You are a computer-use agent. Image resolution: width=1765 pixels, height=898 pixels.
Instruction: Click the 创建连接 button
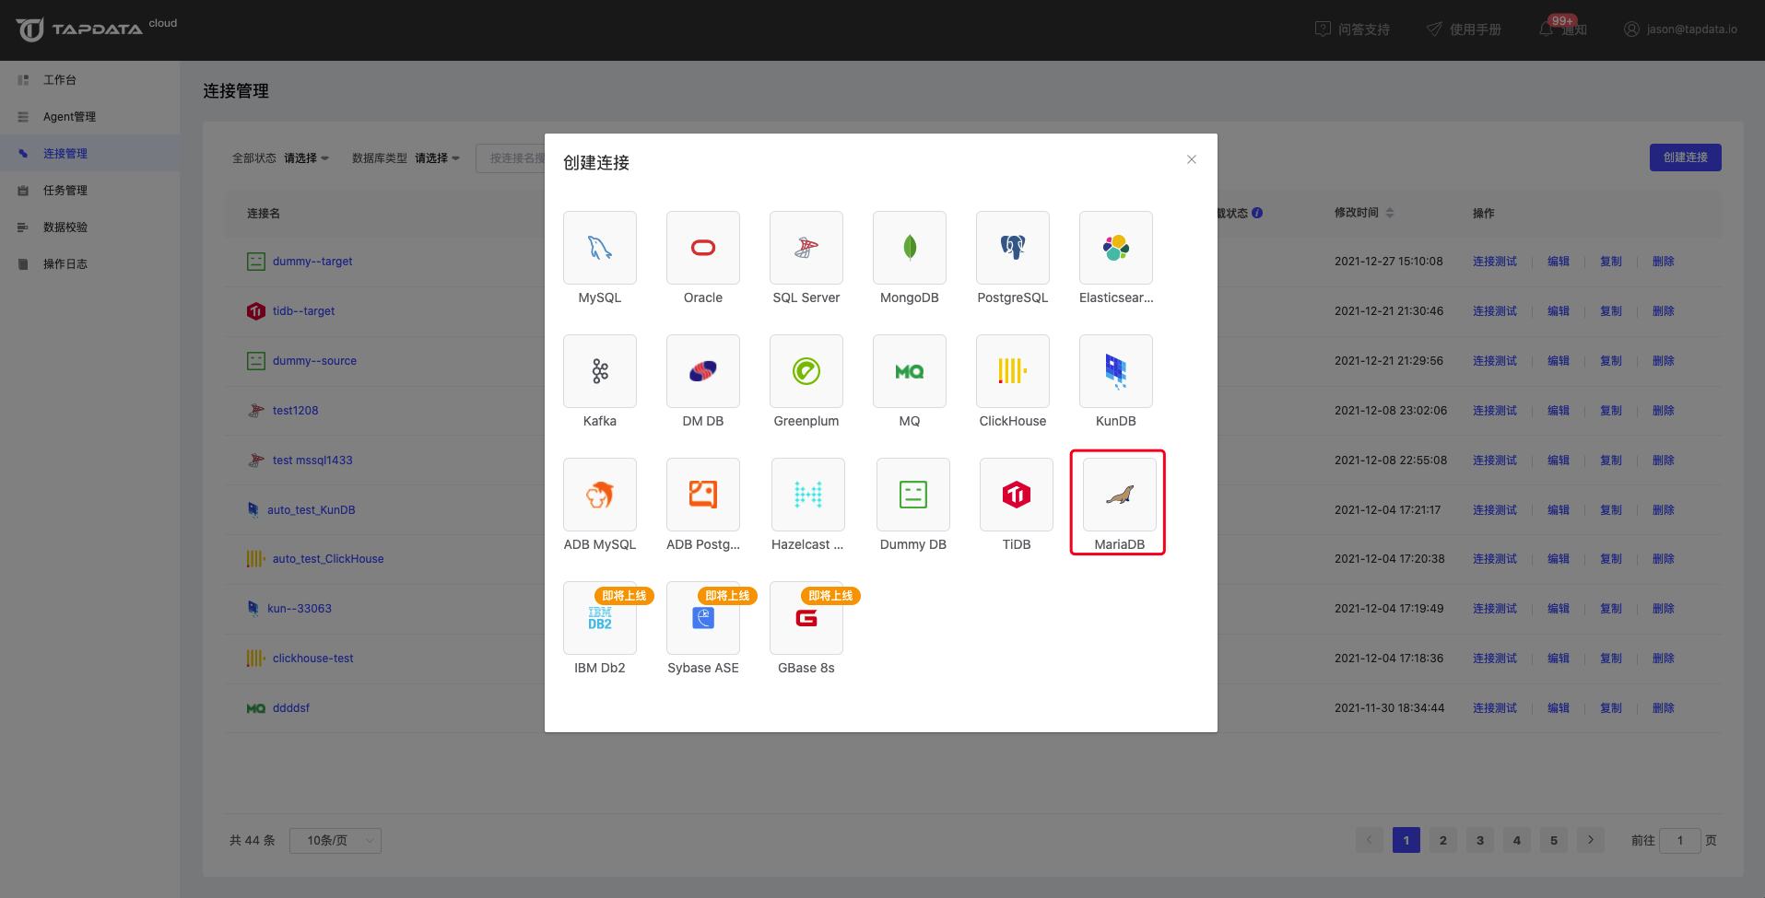click(1686, 157)
